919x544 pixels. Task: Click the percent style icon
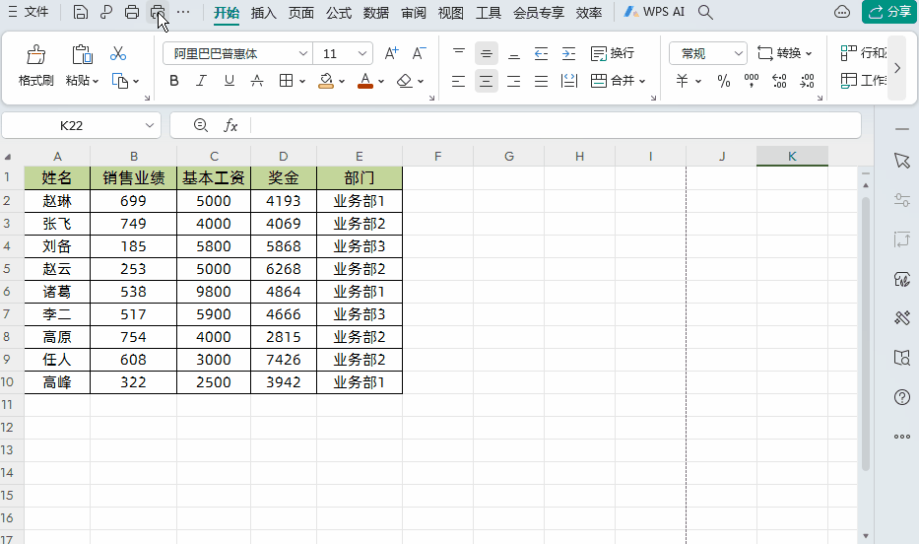724,81
